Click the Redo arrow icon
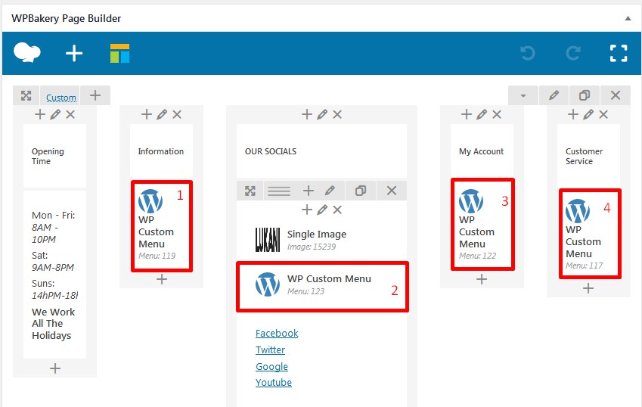 pos(572,53)
